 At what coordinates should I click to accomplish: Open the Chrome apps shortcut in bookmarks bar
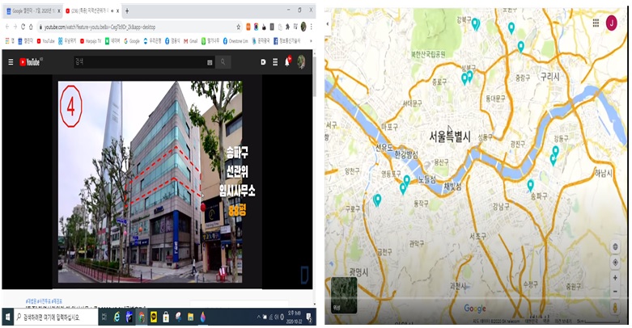(x=10, y=41)
